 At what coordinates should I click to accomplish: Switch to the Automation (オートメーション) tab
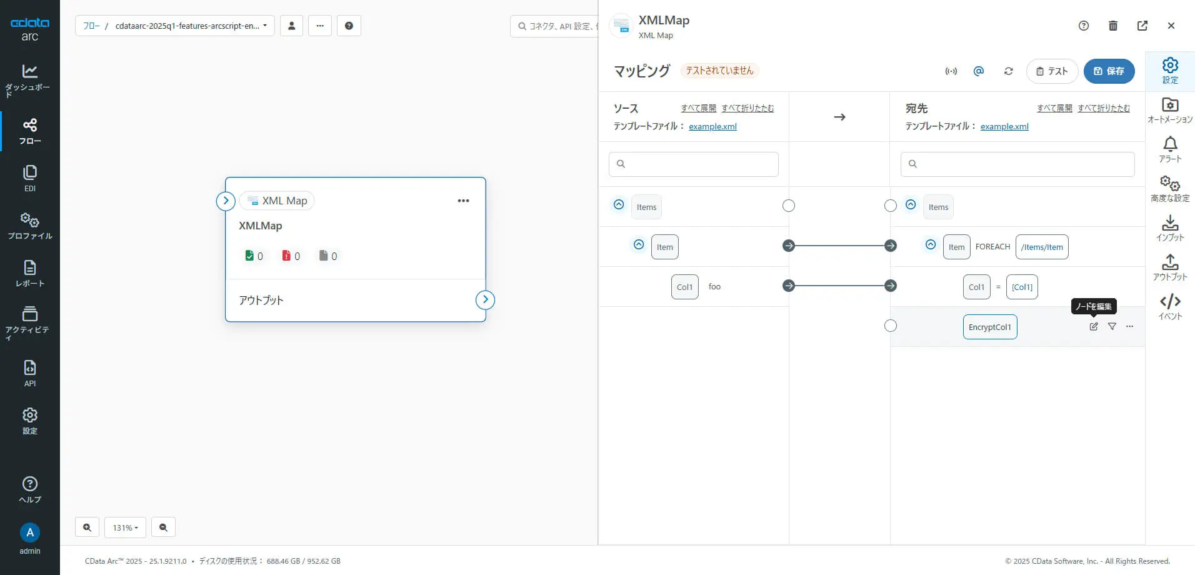click(x=1170, y=111)
